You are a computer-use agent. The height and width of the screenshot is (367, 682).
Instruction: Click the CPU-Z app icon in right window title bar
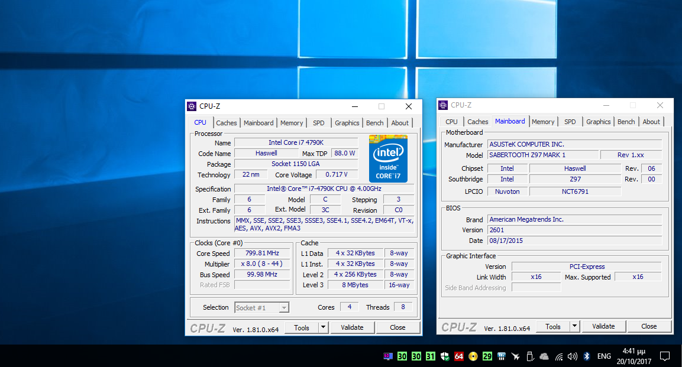coord(443,105)
